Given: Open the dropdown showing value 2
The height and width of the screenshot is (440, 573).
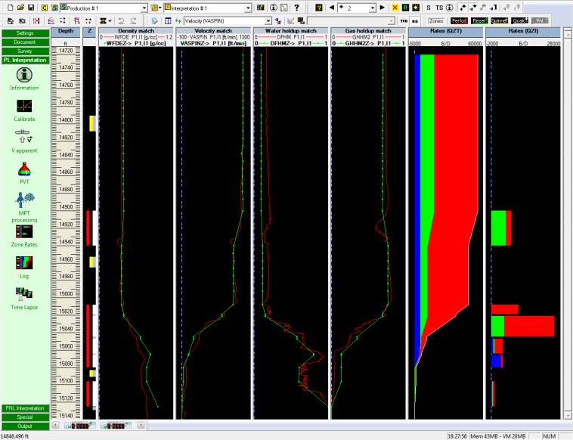Looking at the screenshot, I should click(372, 8).
